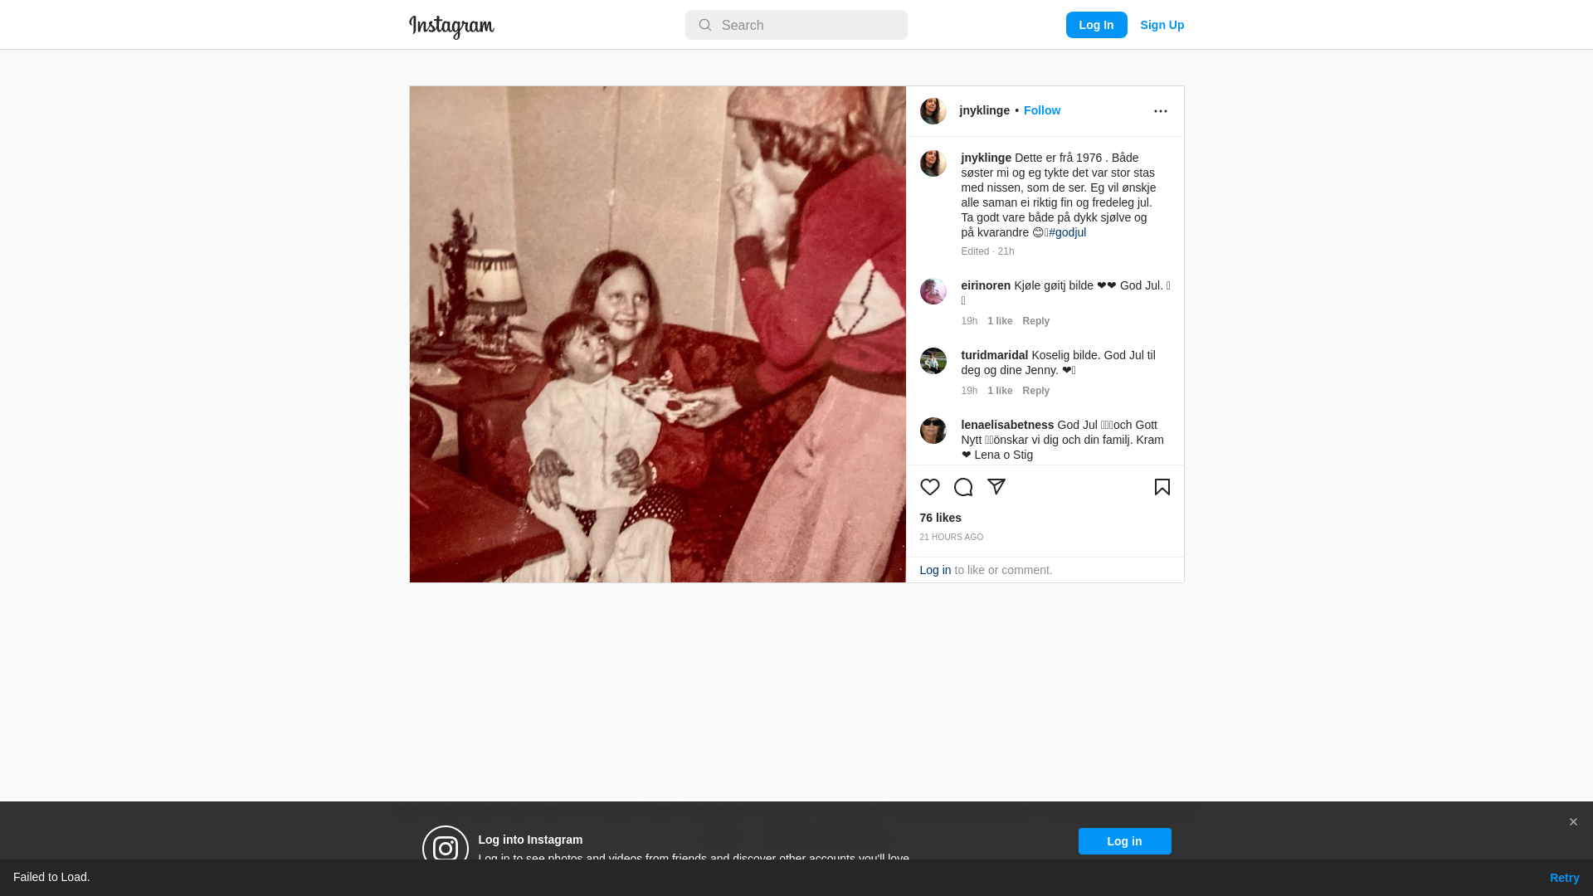Focus the Search input field
The height and width of the screenshot is (896, 1593).
tap(796, 25)
